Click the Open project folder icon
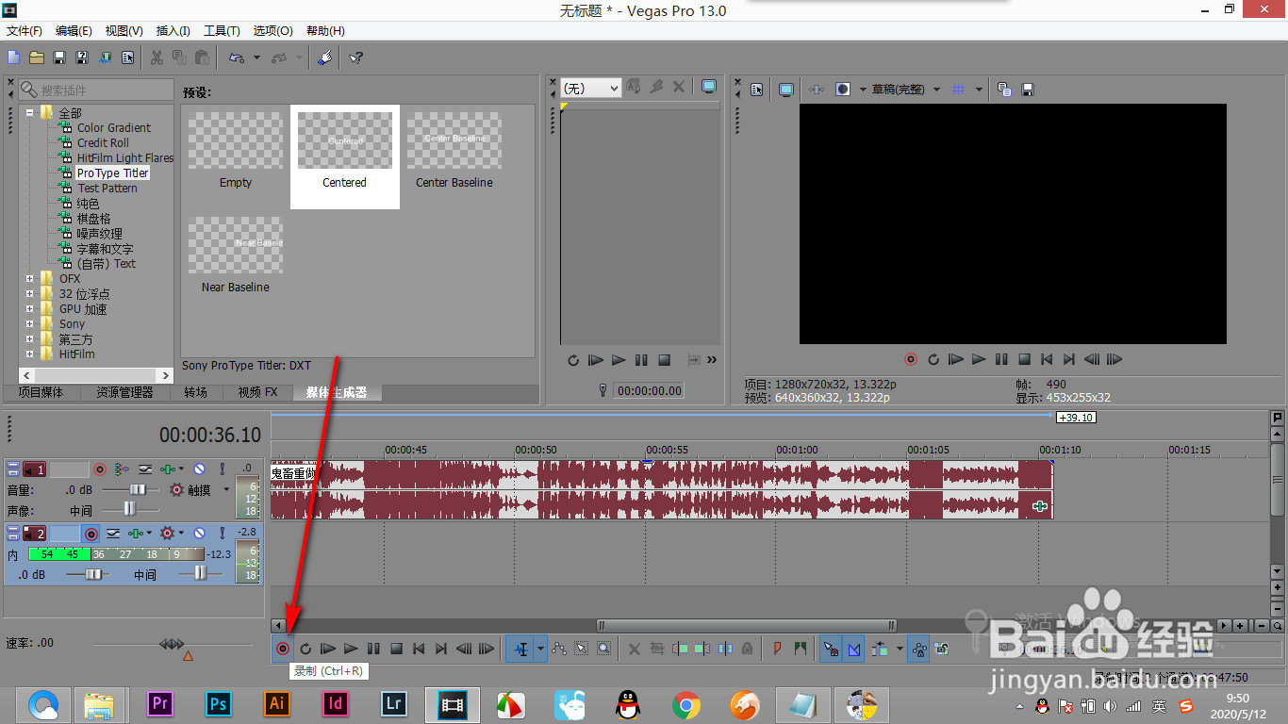 click(x=37, y=58)
